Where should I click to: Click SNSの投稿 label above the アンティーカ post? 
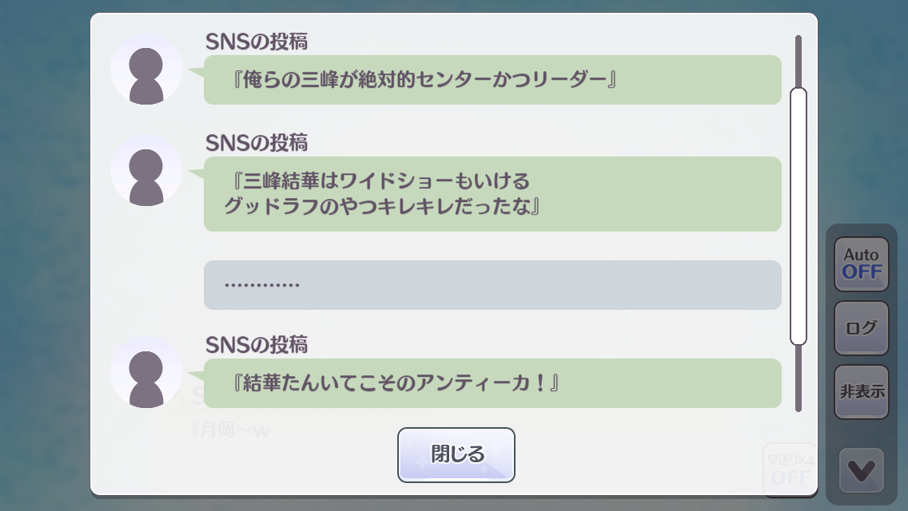pos(257,345)
